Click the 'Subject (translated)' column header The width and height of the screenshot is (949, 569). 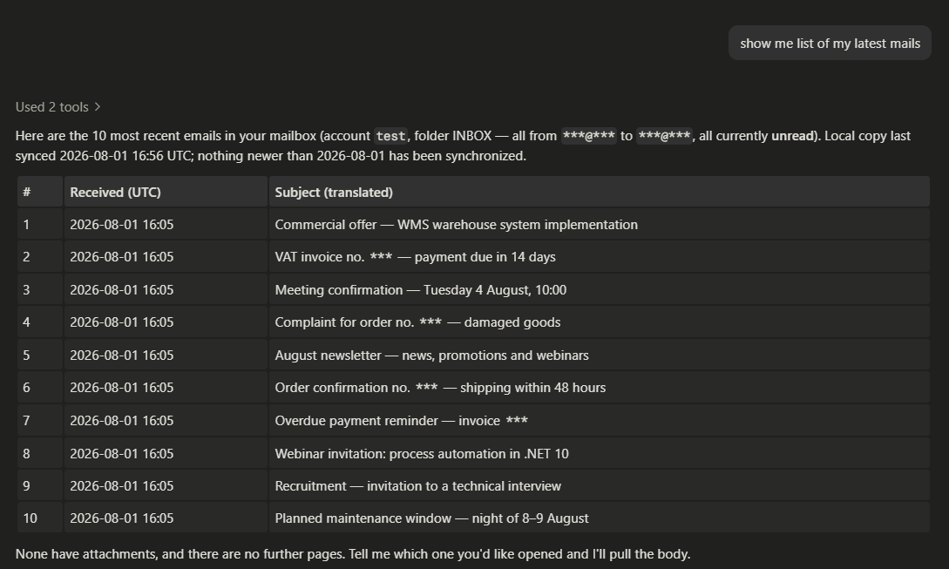pos(600,192)
